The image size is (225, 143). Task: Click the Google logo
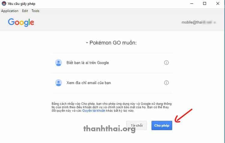21,23
